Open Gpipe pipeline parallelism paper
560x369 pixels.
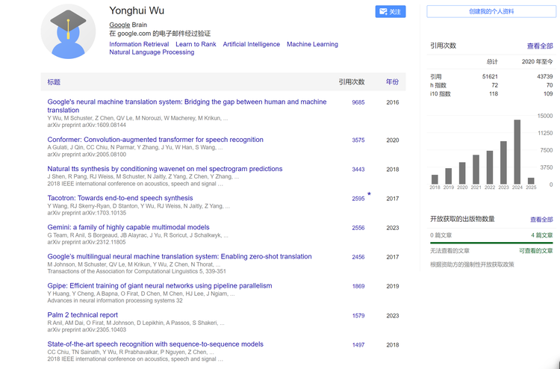tap(160, 286)
